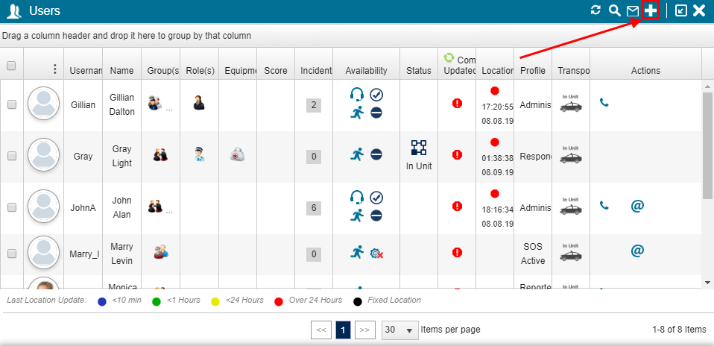Image resolution: width=714 pixels, height=346 pixels.
Task: Click the In Unit status icon for Gray
Action: 419,148
